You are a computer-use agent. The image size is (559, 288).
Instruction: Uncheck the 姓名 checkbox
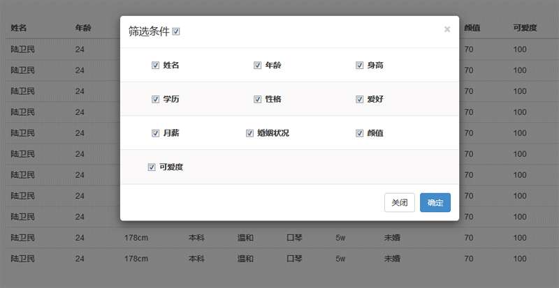pyautogui.click(x=155, y=66)
